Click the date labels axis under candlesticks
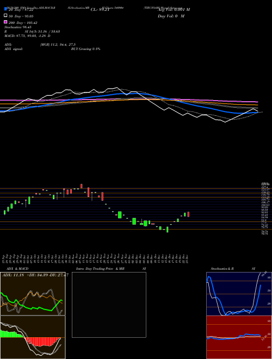272x359 pixels. click(96, 258)
